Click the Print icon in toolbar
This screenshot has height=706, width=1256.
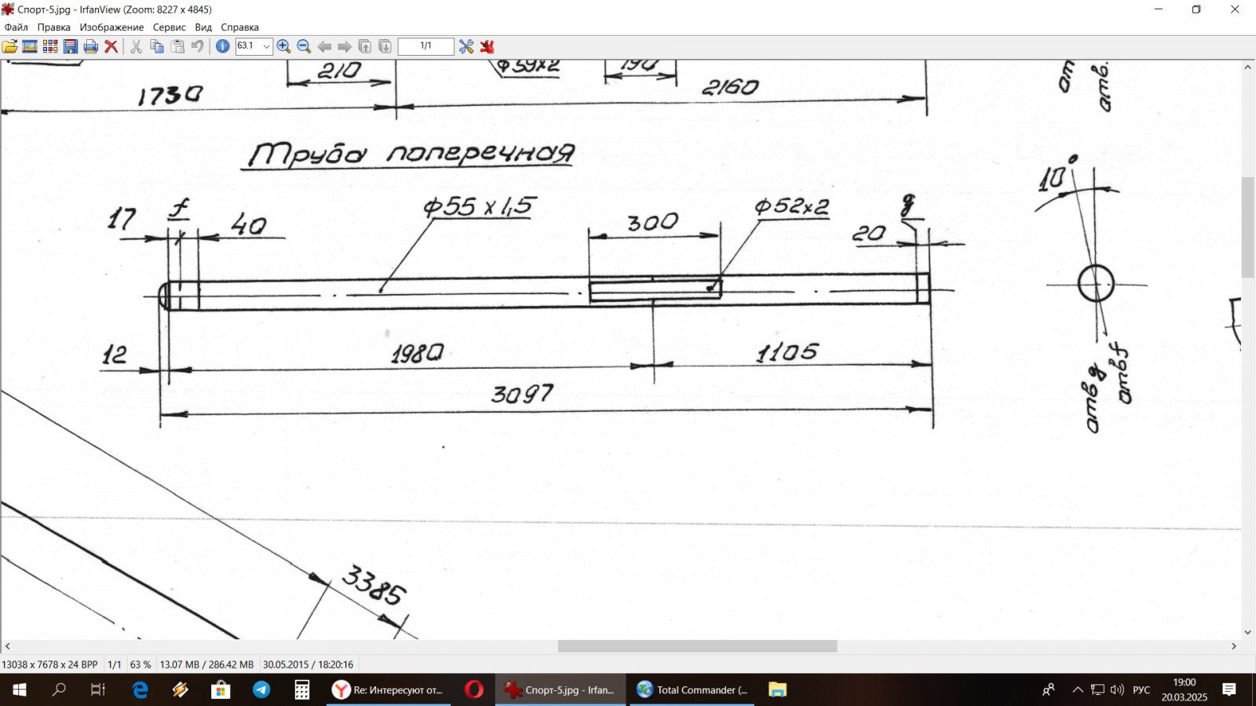[x=91, y=47]
